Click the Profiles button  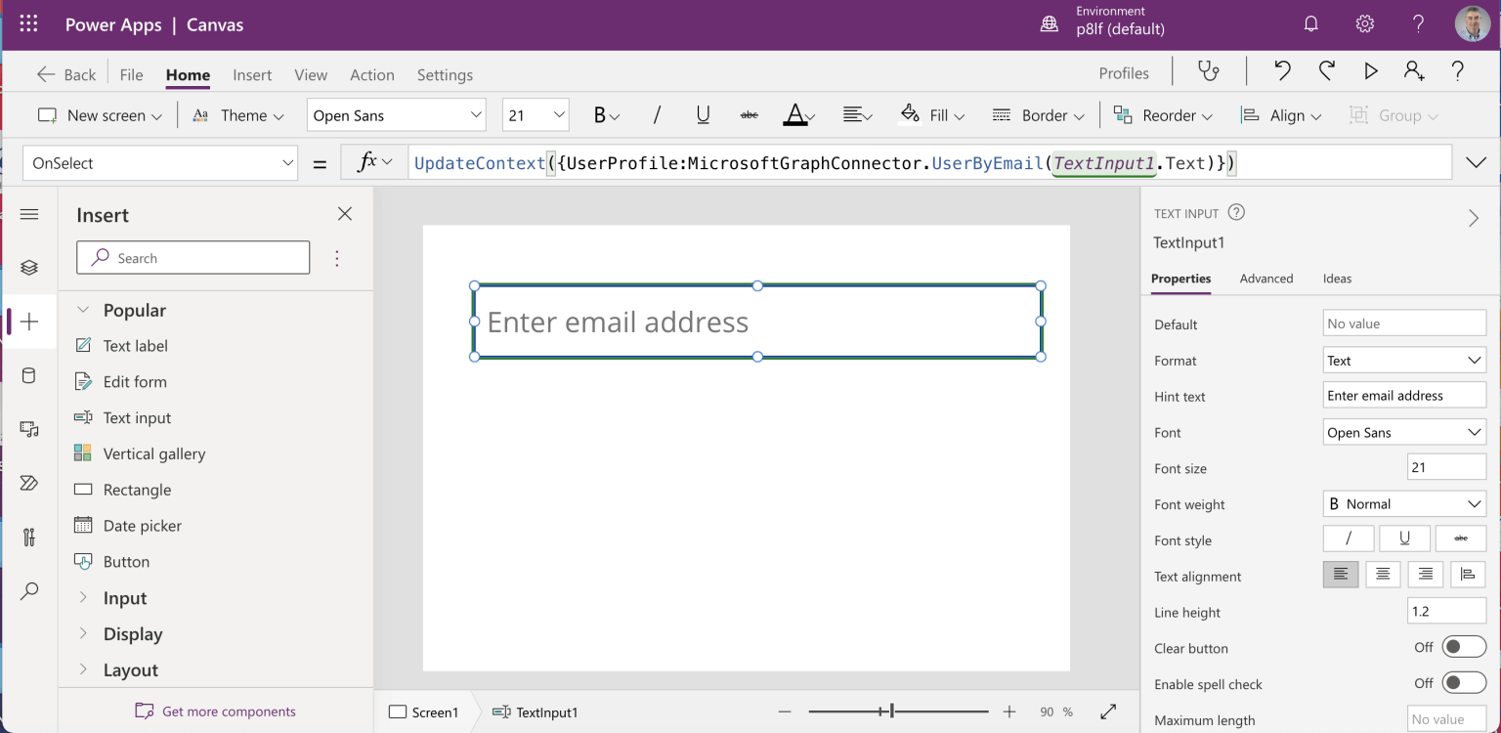tap(1124, 73)
